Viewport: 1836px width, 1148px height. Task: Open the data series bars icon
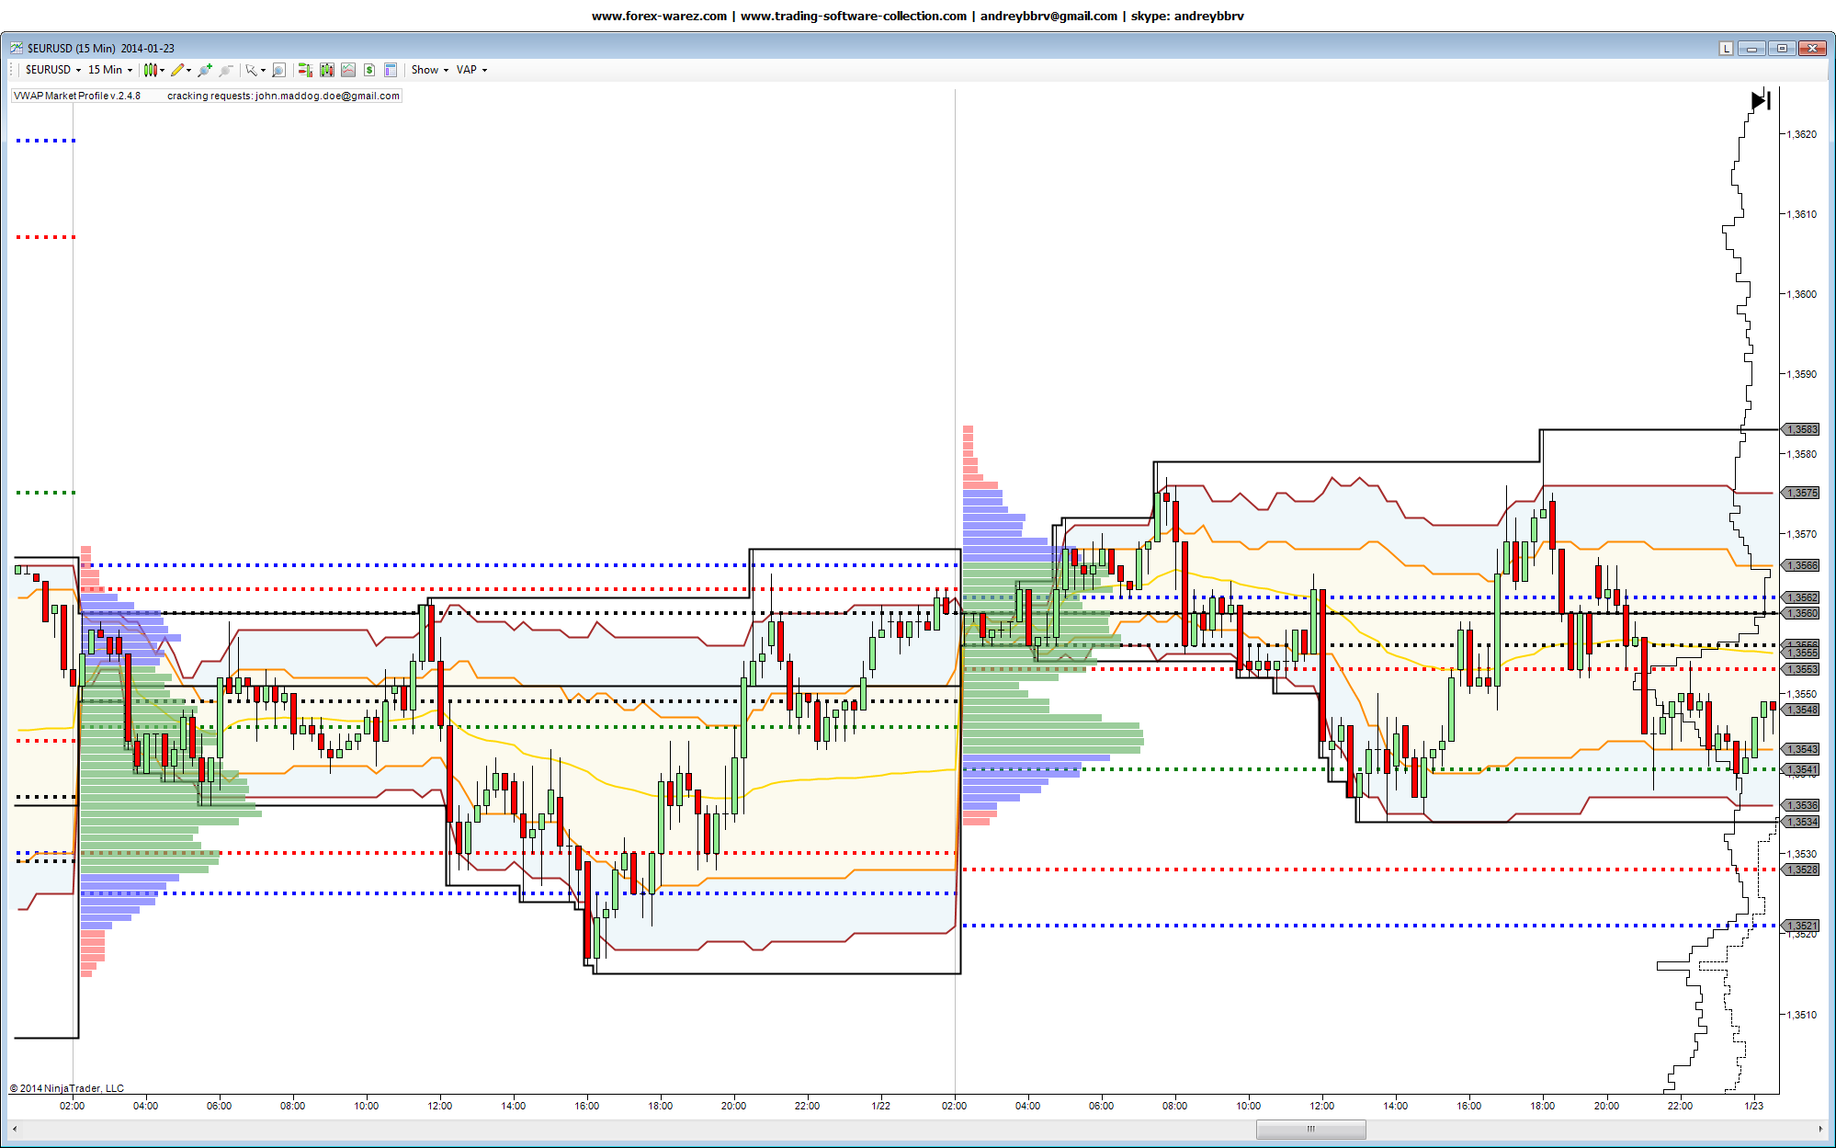326,70
